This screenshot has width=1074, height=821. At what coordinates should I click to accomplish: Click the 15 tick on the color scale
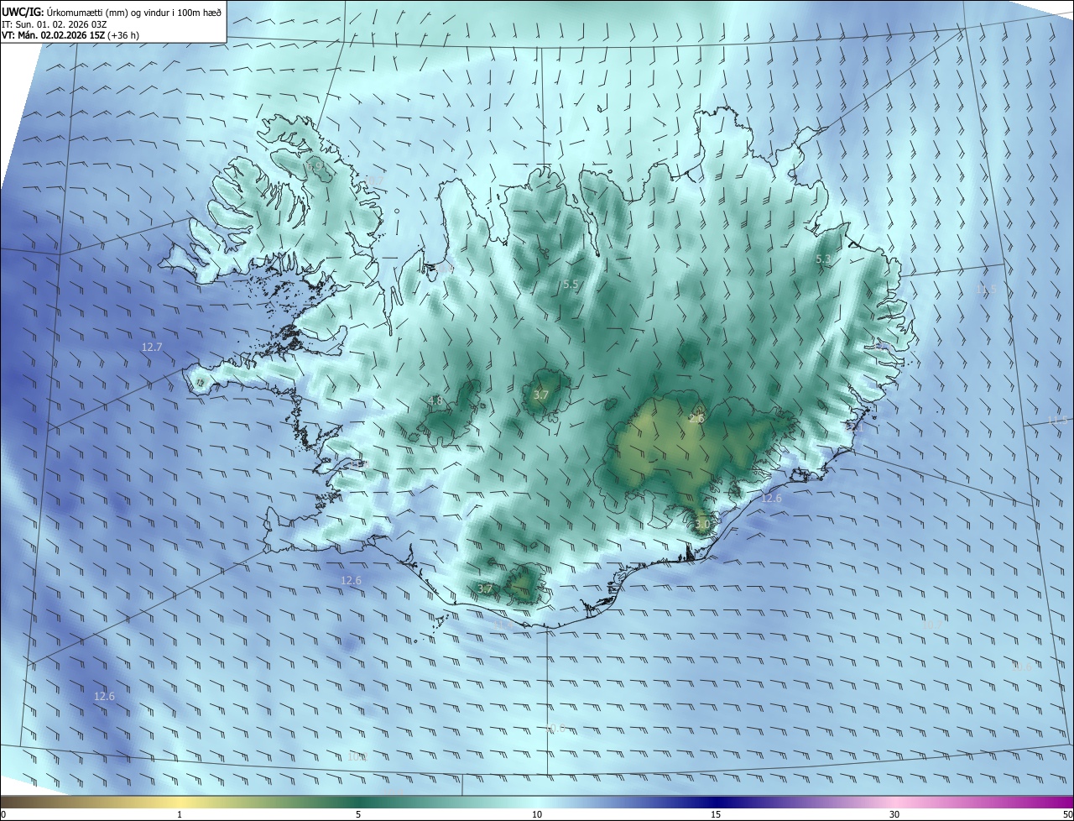coord(716,814)
